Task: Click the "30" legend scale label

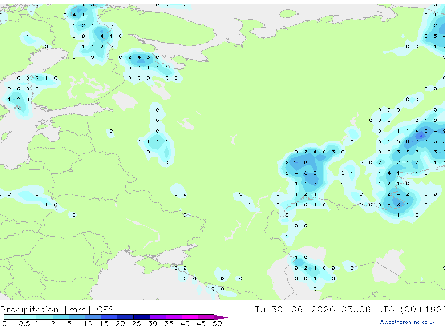Action: (x=152, y=323)
